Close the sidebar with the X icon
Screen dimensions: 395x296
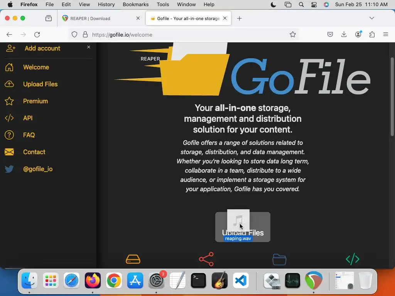89,47
